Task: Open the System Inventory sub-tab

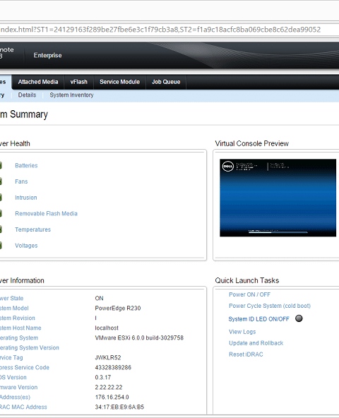Action: 71,95
